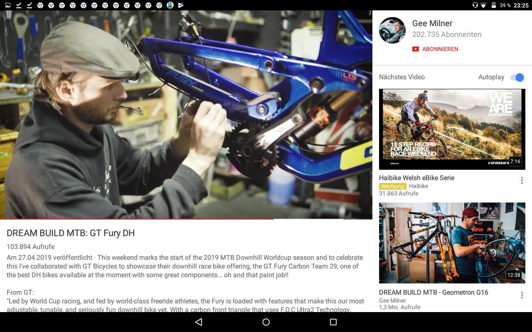Subscribe using the ABONNIEREN button
Image resolution: width=532 pixels, height=332 pixels.
point(435,49)
